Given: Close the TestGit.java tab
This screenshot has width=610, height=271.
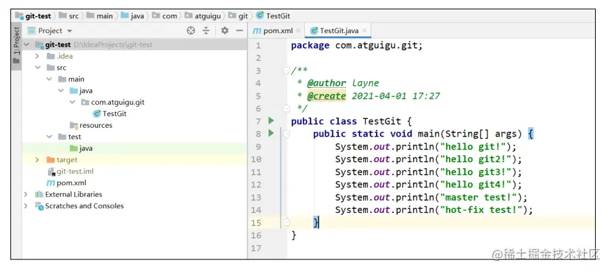Looking at the screenshot, I should tap(365, 30).
